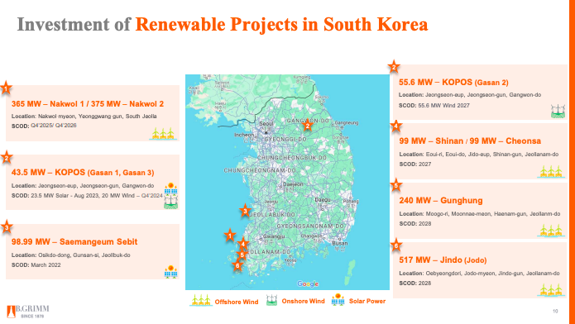575x324 pixels.
Task: Click 'SCOD: 55.6 MW Wind 2027' line
Action: point(434,106)
